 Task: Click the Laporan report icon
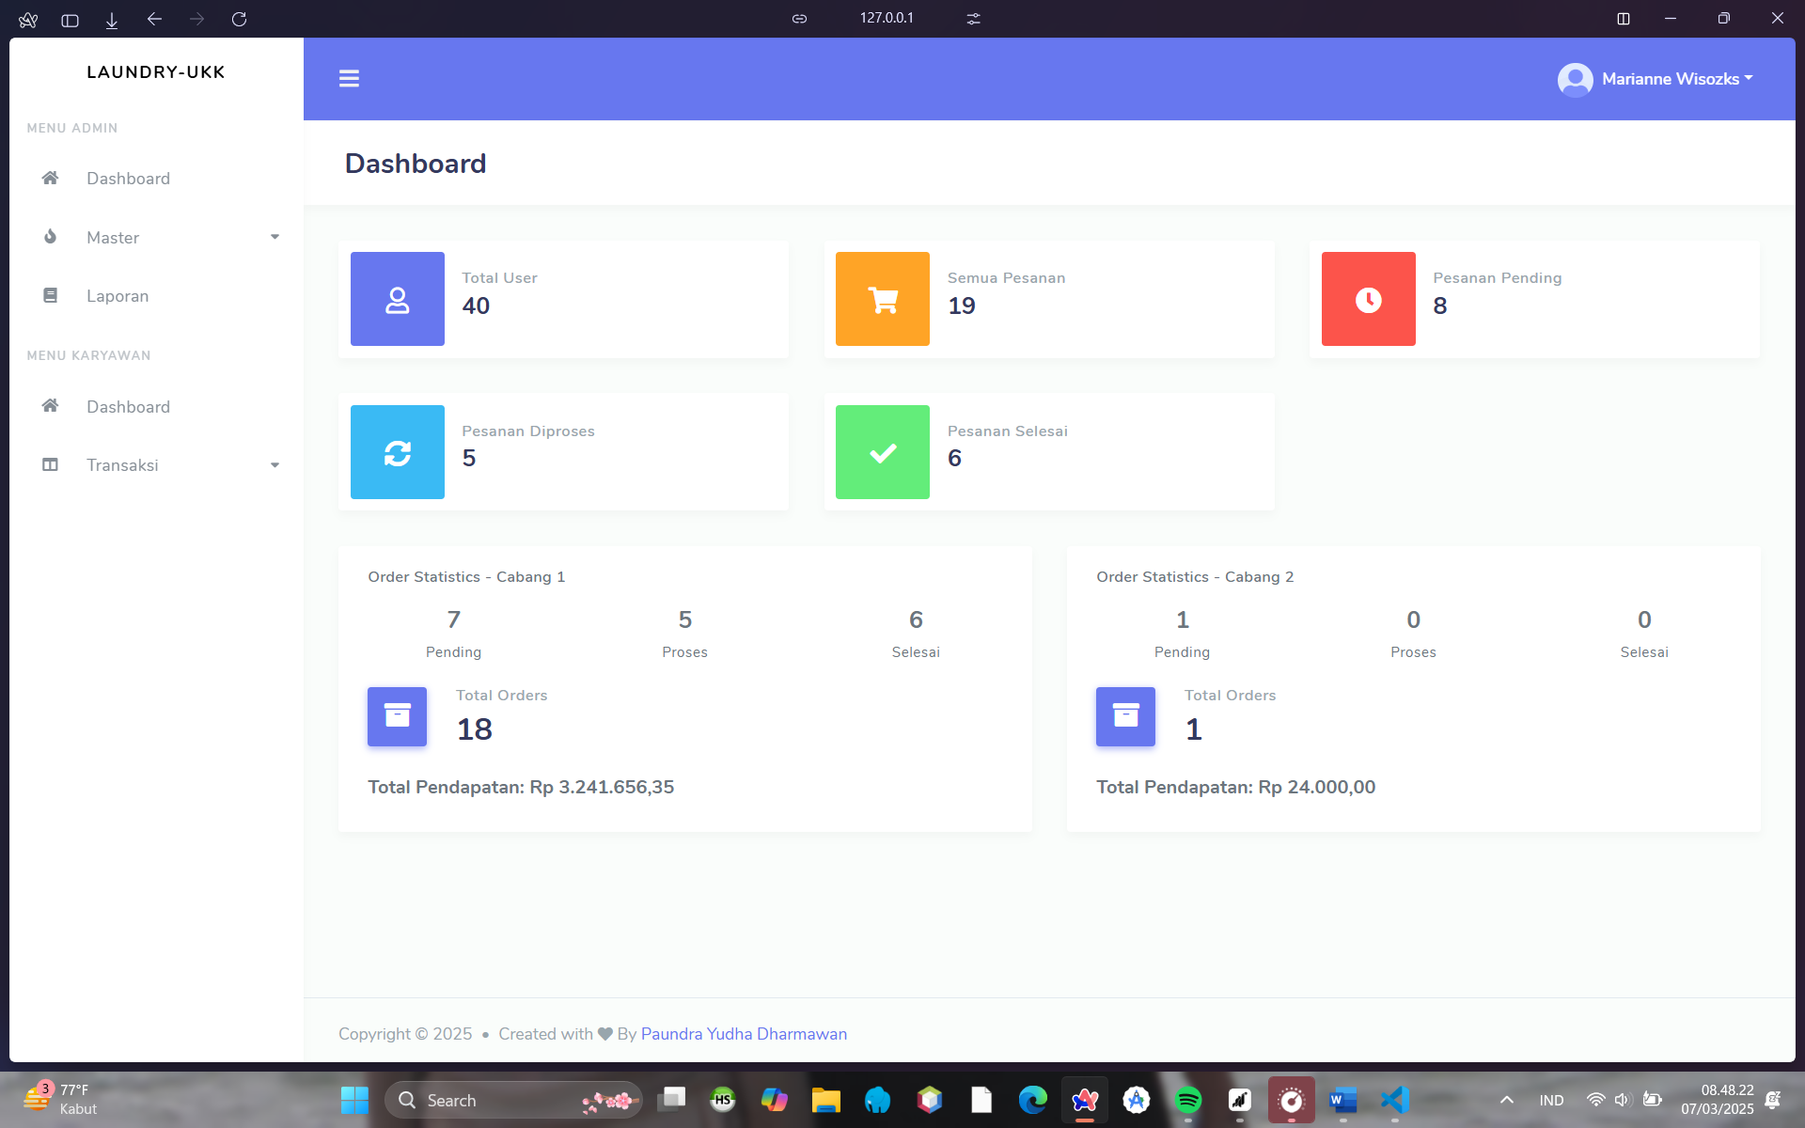(50, 295)
